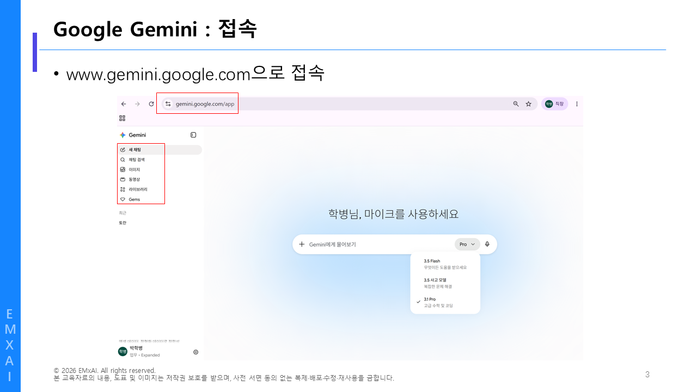697x392 pixels.
Task: Click slide page number 3
Action: [x=647, y=374]
